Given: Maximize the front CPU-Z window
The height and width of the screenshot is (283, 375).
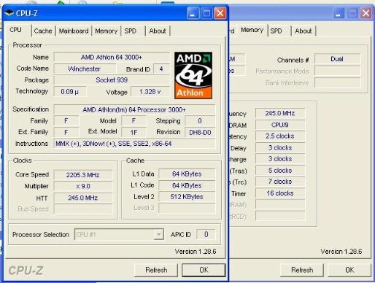Looking at the screenshot, I should pyautogui.click(x=206, y=13).
